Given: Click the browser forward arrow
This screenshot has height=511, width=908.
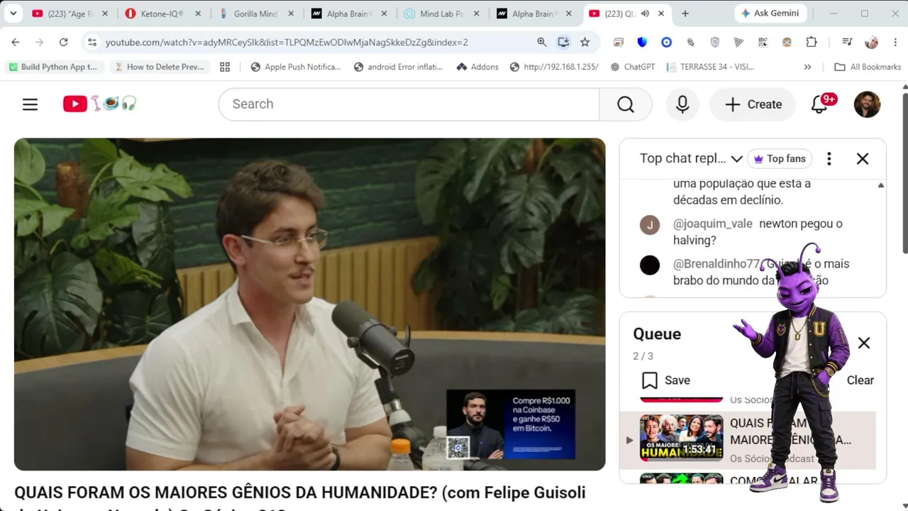Looking at the screenshot, I should coord(39,43).
